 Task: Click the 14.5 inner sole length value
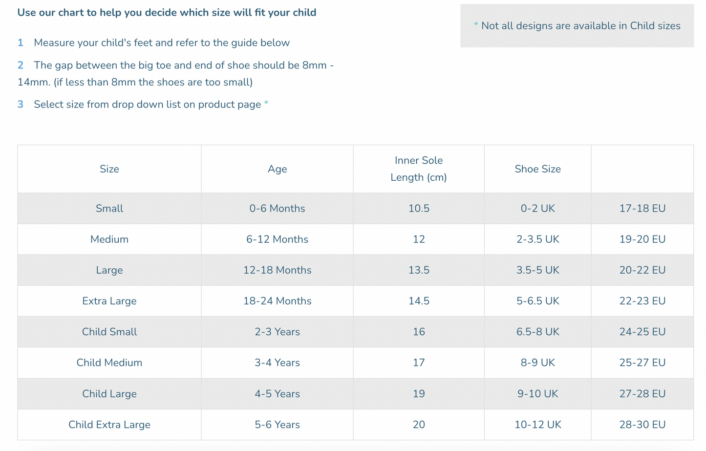pyautogui.click(x=419, y=301)
